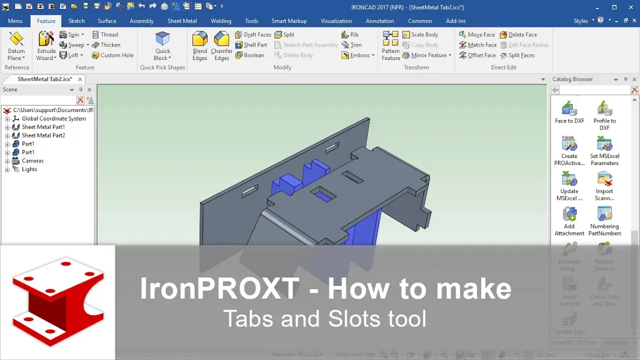Screen dimensions: 640x360
Task: Choose the Shell Part tool
Action: (251, 45)
